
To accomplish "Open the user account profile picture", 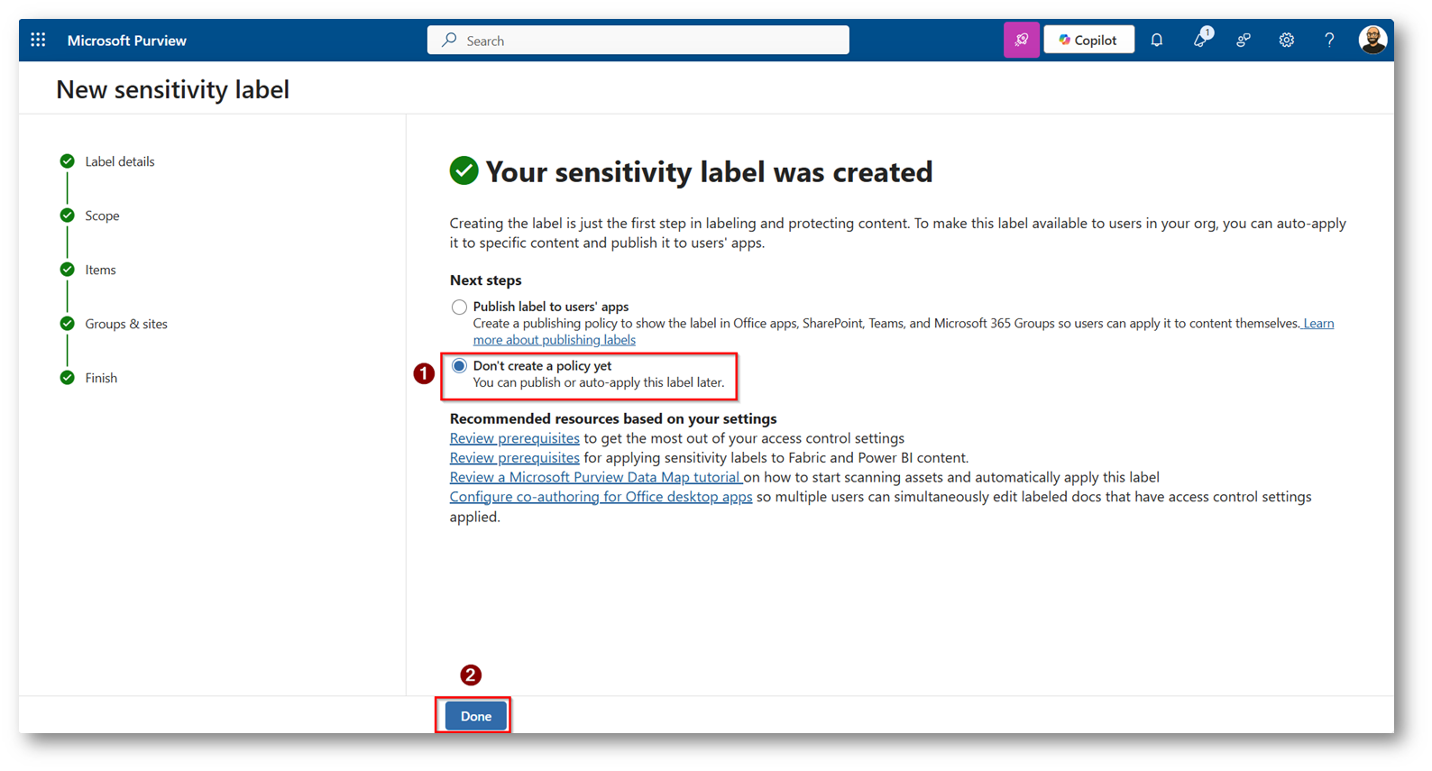I will click(x=1372, y=41).
